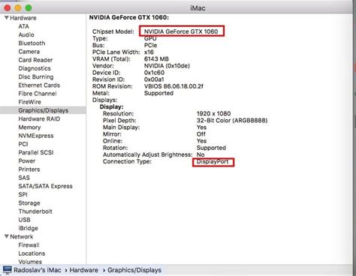This screenshot has width=356, height=276.
Task: Click the Network category label
Action: point(21,236)
